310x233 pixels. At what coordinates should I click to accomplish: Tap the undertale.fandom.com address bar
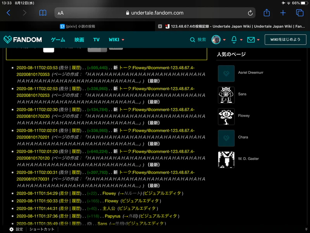tap(155, 13)
